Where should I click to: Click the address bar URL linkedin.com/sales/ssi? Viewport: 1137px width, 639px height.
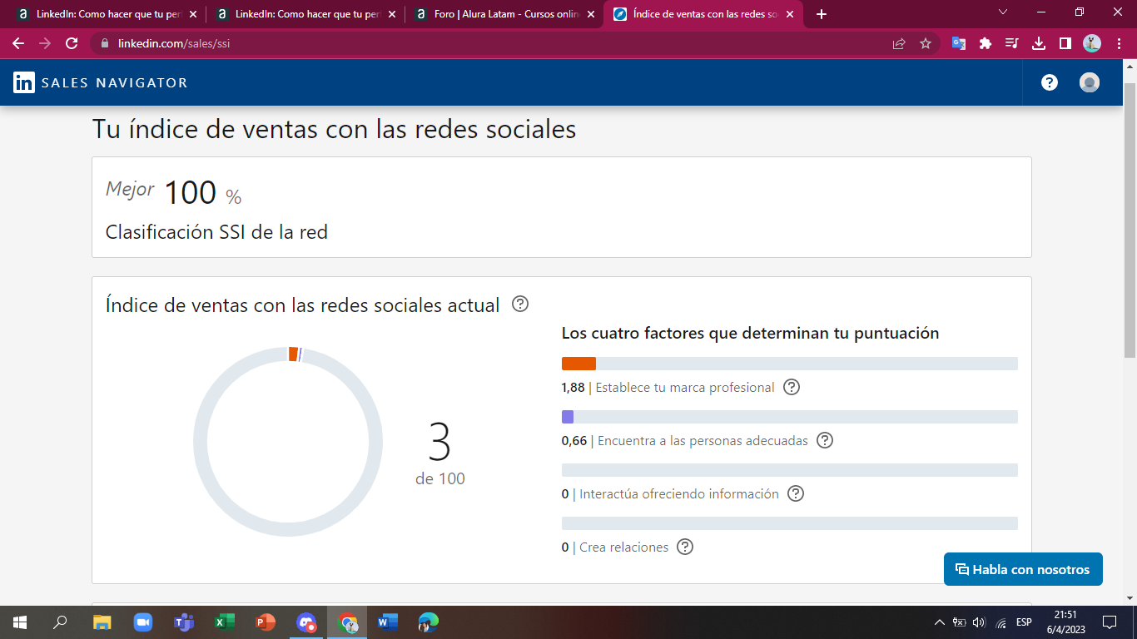tap(174, 43)
